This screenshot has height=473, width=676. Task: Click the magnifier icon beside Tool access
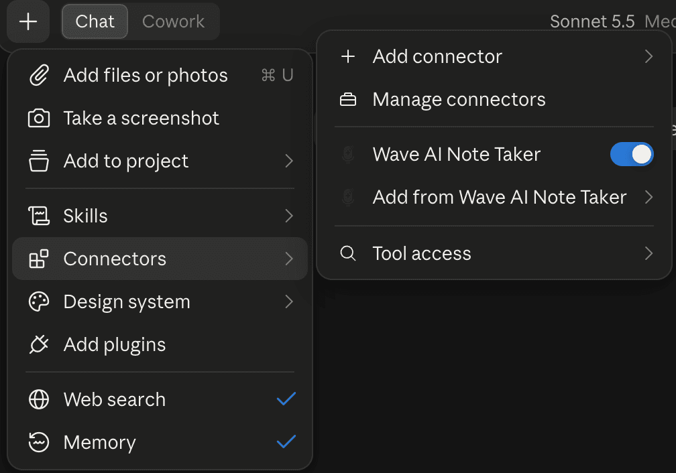click(x=348, y=253)
